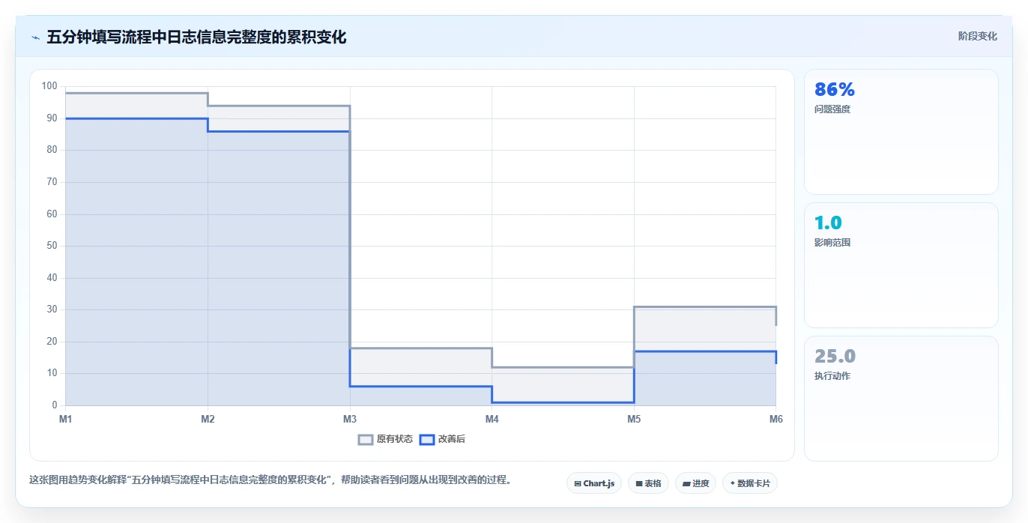1028x523 pixels.
Task: Click the 阶段变化 label in the header
Action: coord(977,36)
